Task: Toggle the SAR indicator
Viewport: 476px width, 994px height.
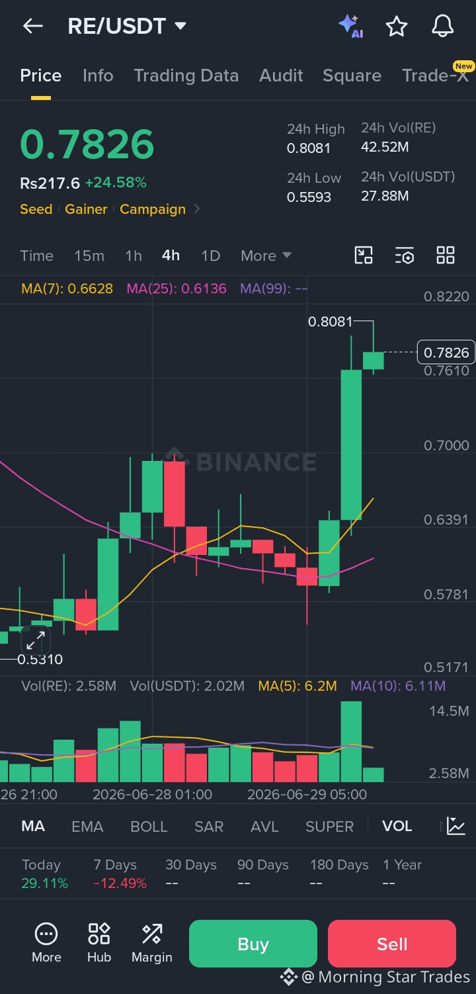Action: coord(209,826)
